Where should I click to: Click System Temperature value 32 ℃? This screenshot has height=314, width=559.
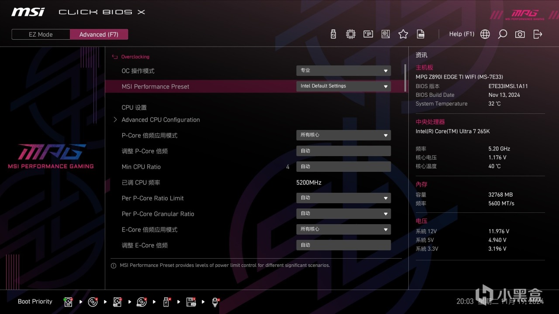(x=494, y=104)
